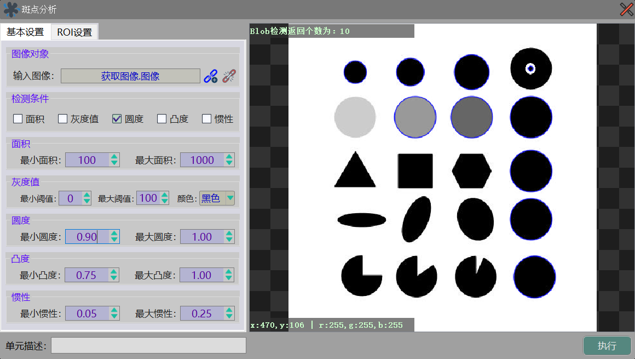Screen dimensions: 635x359
Task: Click the 获取图像.图像 input image button
Action: click(130, 76)
